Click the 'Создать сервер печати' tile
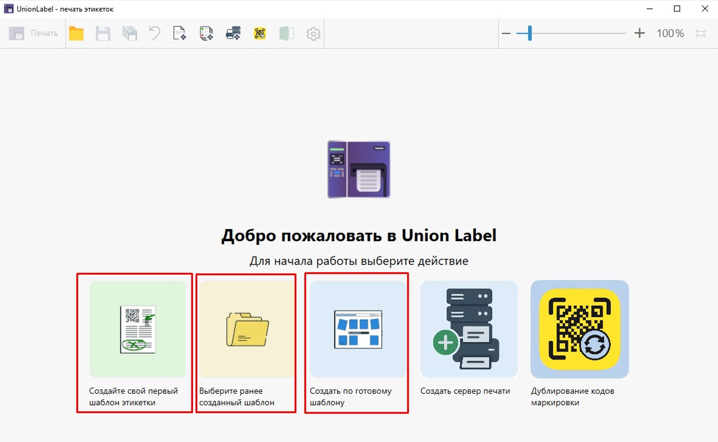 point(469,329)
